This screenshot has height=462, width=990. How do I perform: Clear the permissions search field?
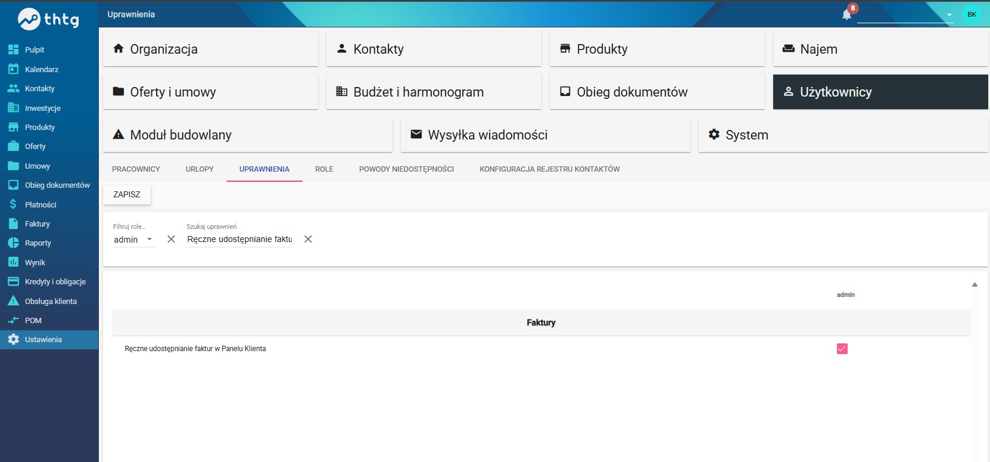pyautogui.click(x=308, y=239)
